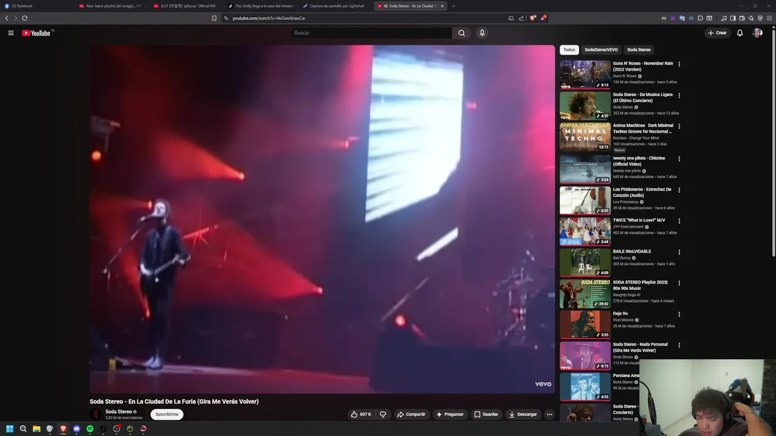This screenshot has width=776, height=436.
Task: Open the more actions ellipsis under the video
Action: [x=549, y=414]
